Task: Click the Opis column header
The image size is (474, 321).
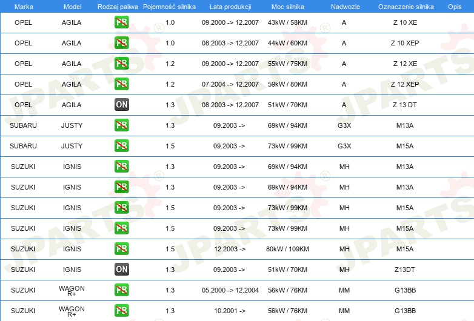Action: point(455,7)
